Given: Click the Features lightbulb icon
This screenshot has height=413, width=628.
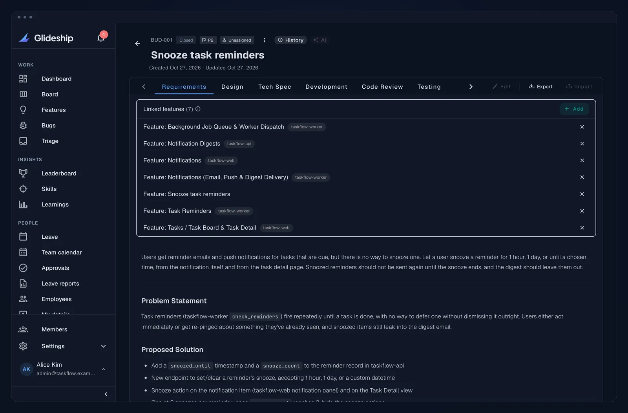Looking at the screenshot, I should [23, 110].
